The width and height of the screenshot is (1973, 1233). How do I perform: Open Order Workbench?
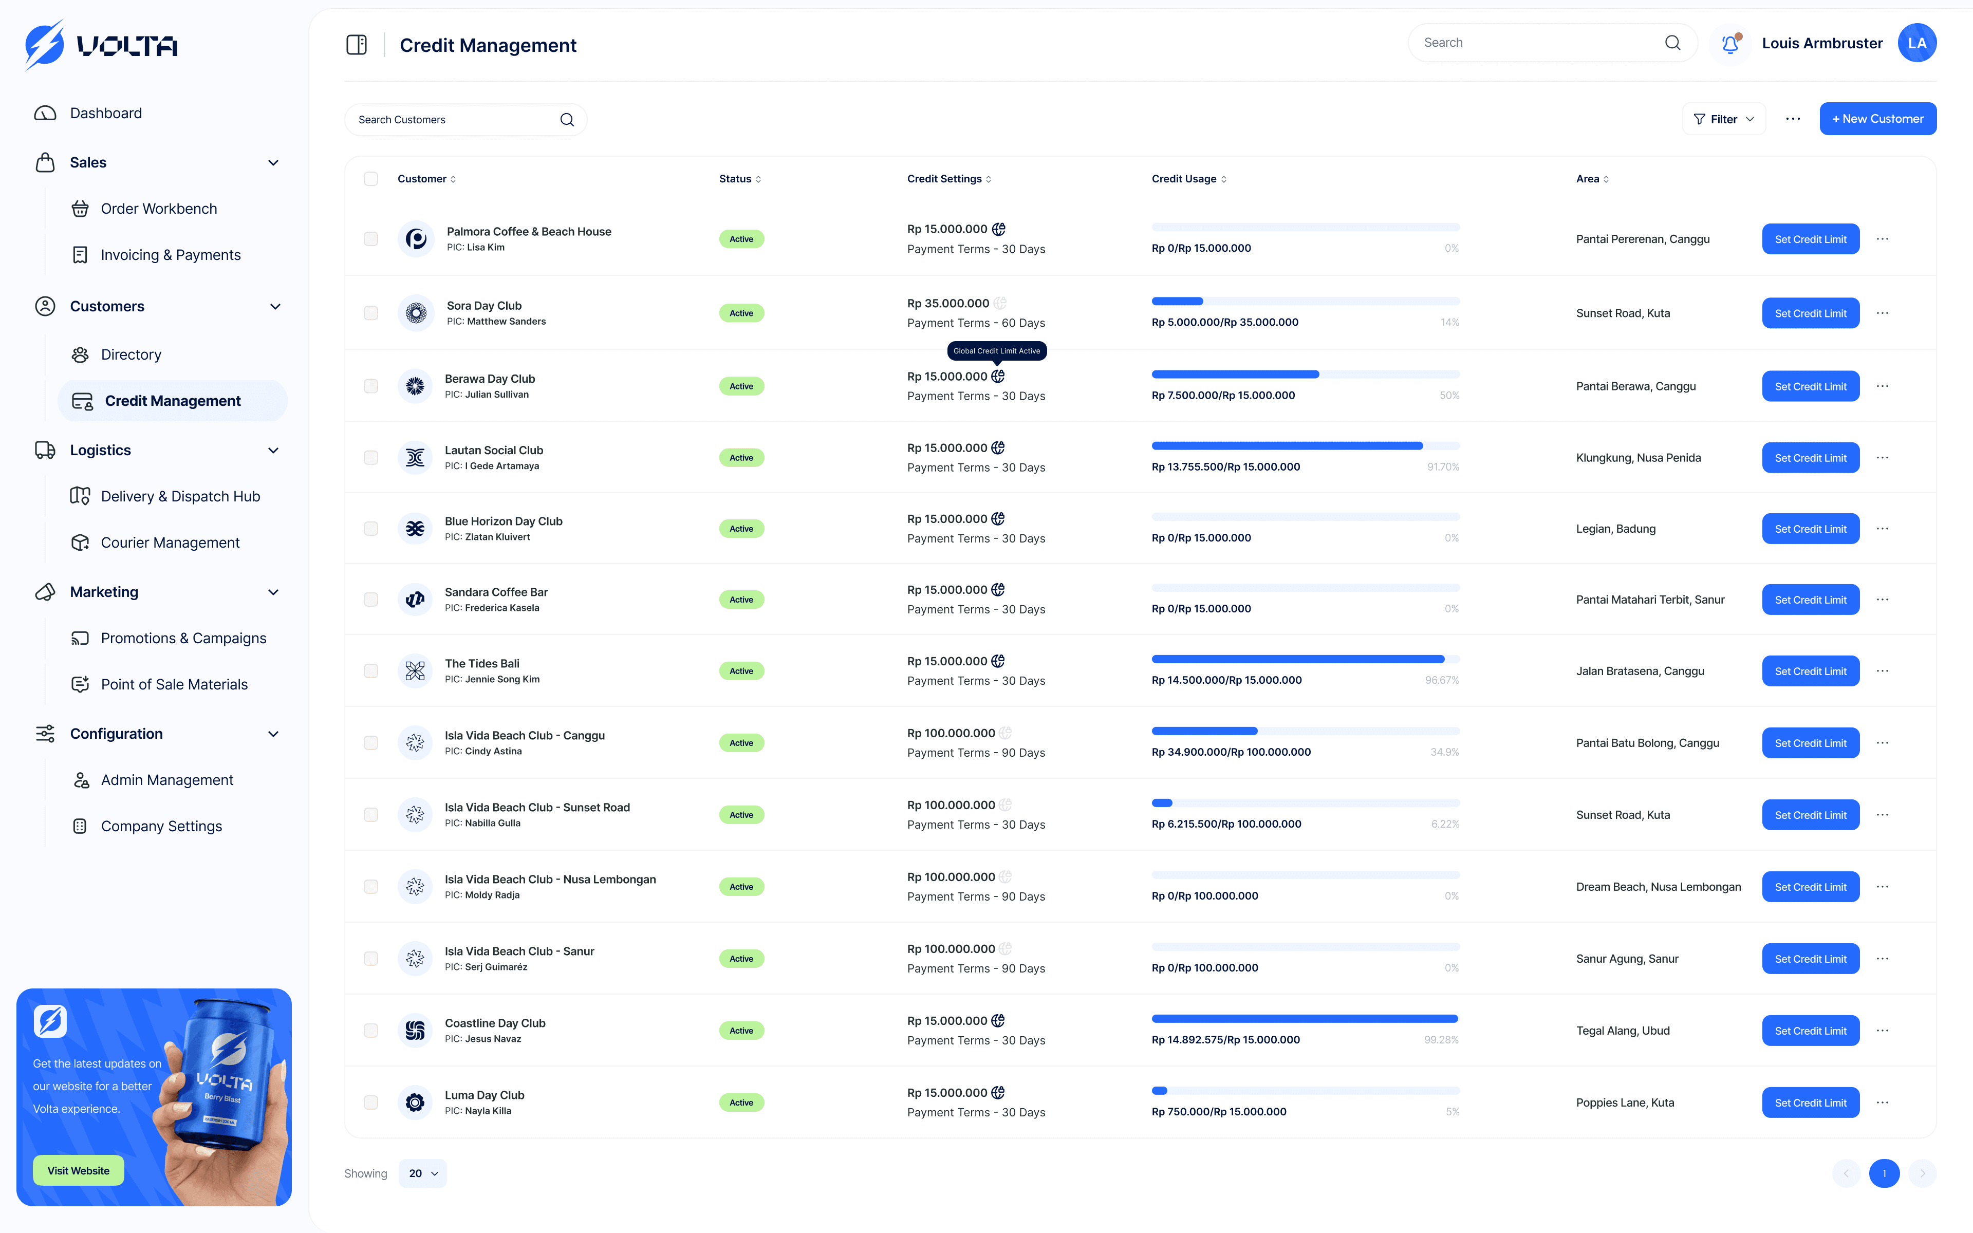144,209
